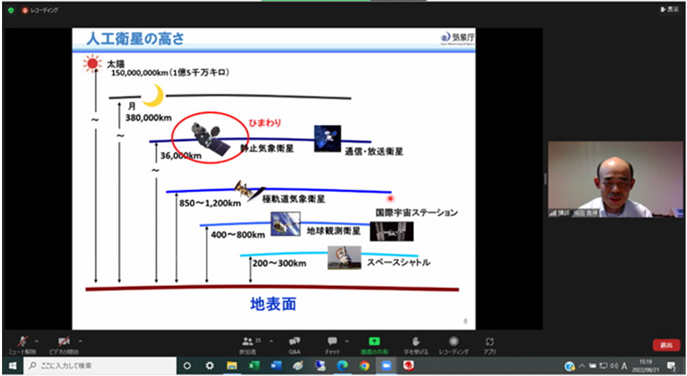Viewport: 687px width, 376px height.
Task: Expand audio options arrow beside mute
Action: 36,339
